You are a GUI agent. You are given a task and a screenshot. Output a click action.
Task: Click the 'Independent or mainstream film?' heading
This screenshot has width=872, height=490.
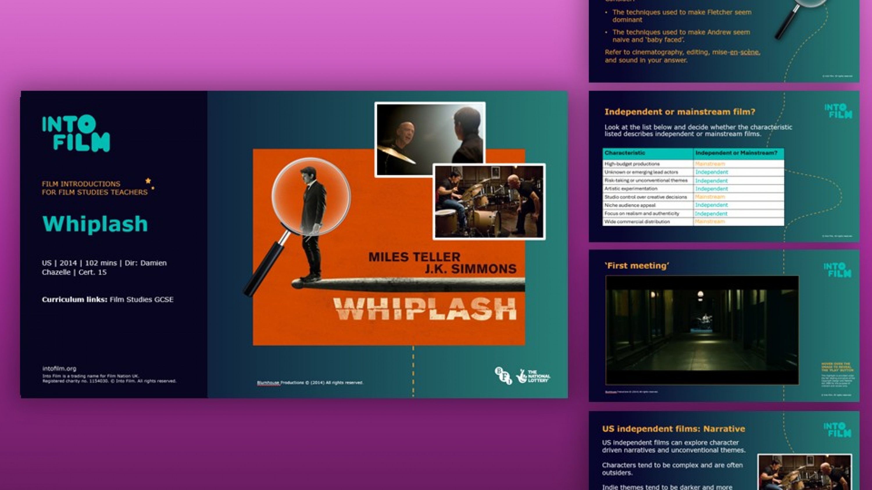coord(680,112)
